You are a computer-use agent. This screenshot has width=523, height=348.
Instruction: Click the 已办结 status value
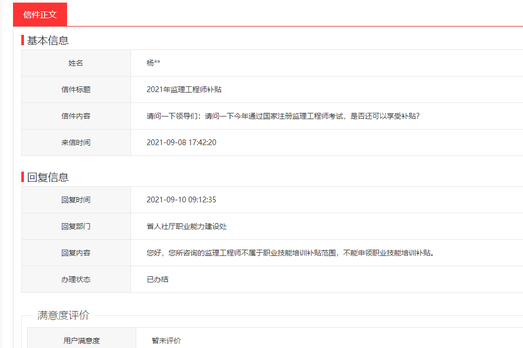tap(158, 279)
